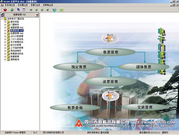
Task: Go to previous record green arrow
Action: (36, 10)
